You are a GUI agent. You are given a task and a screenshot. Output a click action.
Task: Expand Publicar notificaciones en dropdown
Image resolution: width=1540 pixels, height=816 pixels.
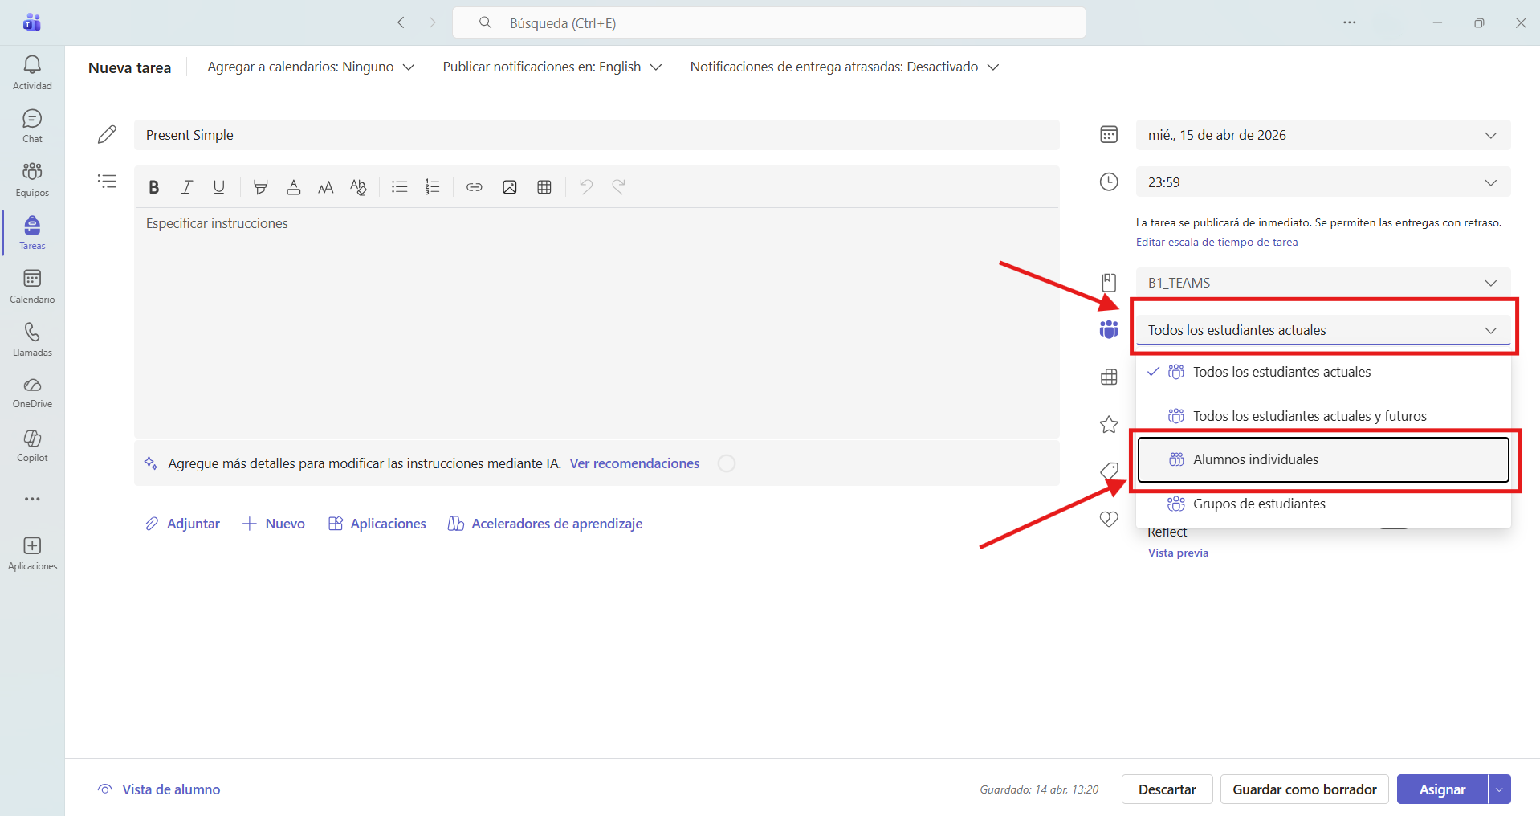(552, 67)
